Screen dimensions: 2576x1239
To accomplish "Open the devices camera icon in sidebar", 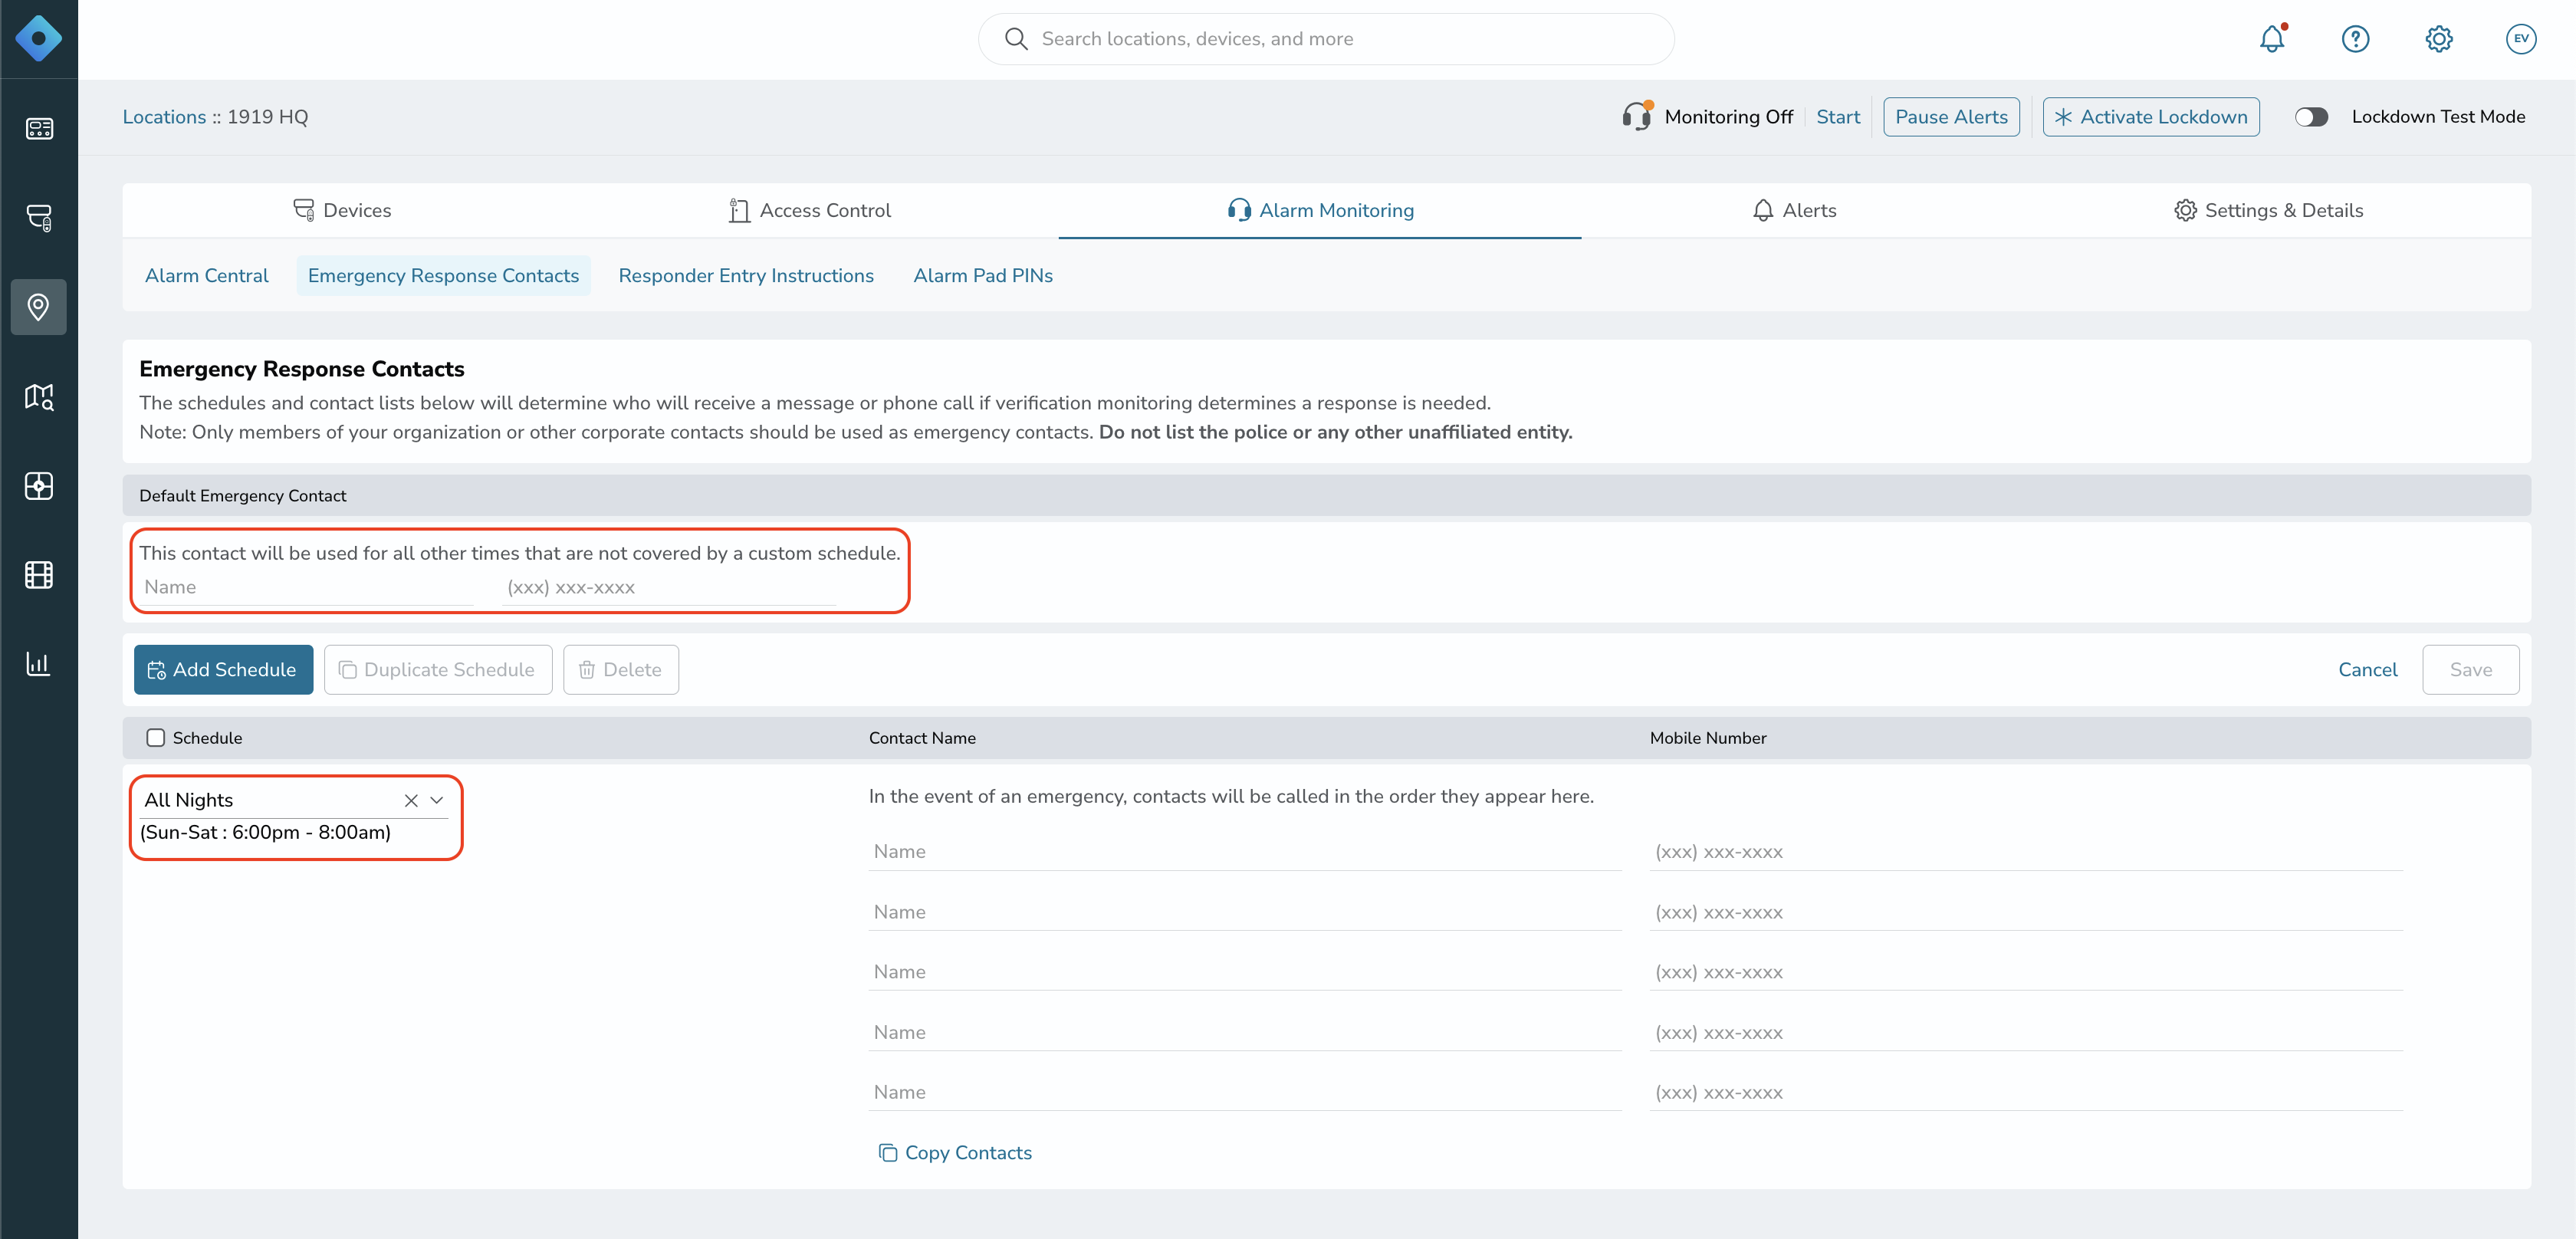I will coord(39,218).
